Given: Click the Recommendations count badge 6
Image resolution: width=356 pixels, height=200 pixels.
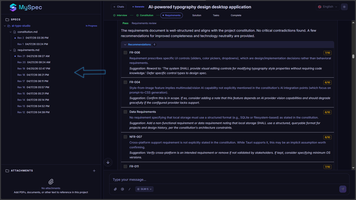Looking at the screenshot, I should click(x=154, y=44).
